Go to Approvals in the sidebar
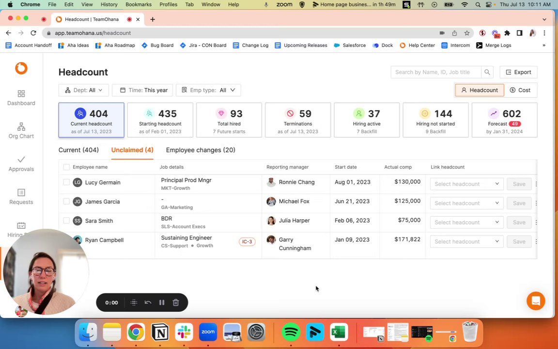558x349 pixels. pyautogui.click(x=21, y=164)
